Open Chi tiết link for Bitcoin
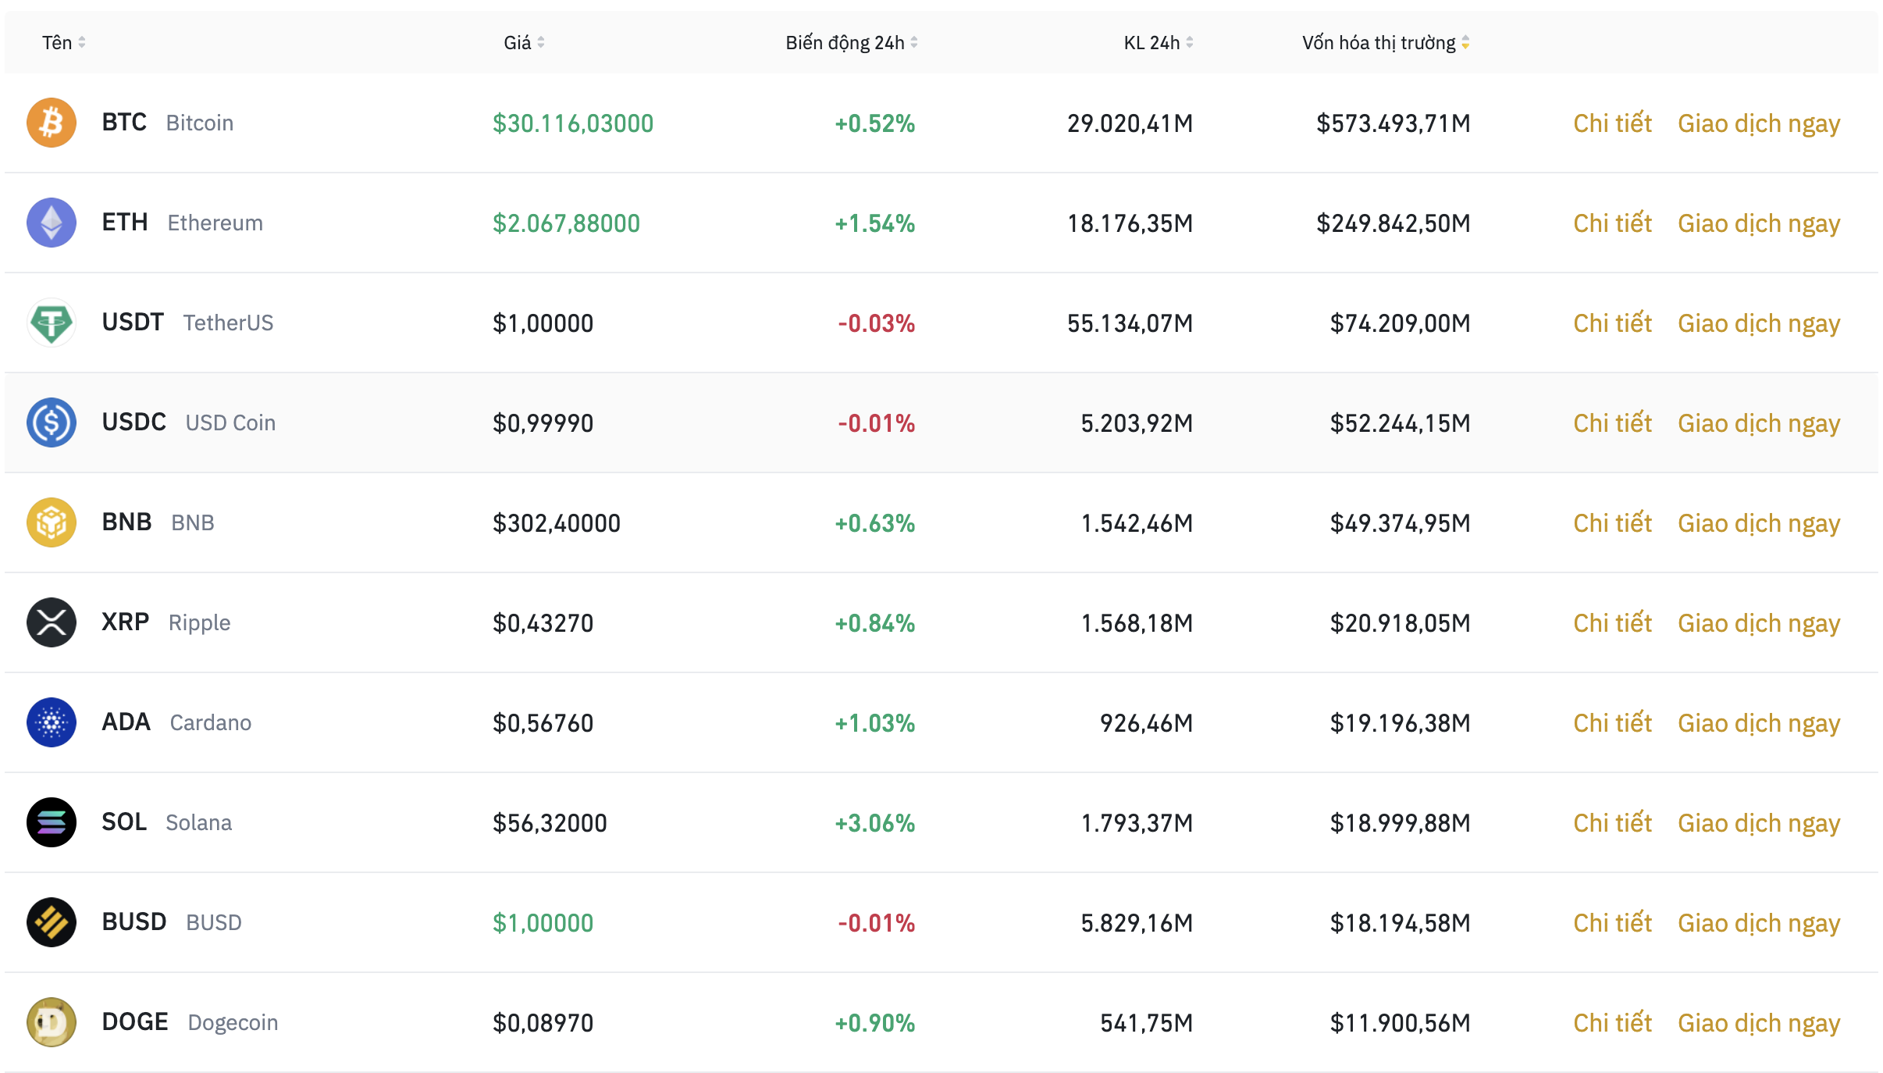The width and height of the screenshot is (1883, 1073). click(1612, 123)
